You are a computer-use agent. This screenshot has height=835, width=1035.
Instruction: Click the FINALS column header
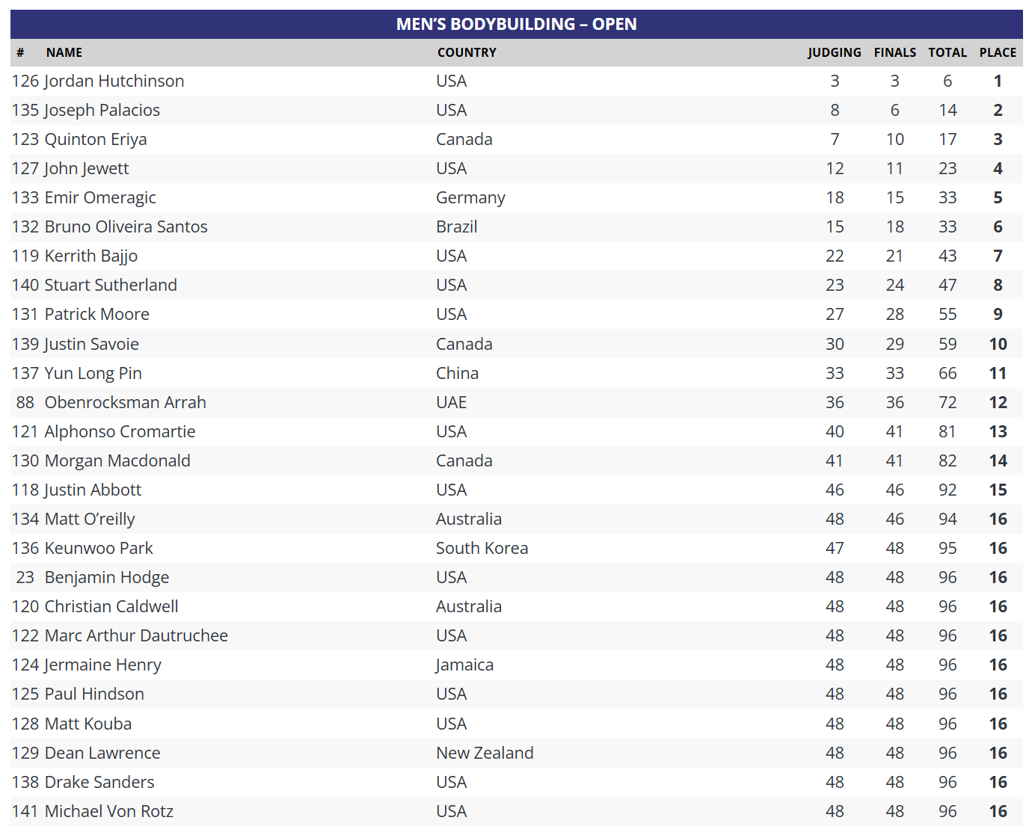coord(895,52)
